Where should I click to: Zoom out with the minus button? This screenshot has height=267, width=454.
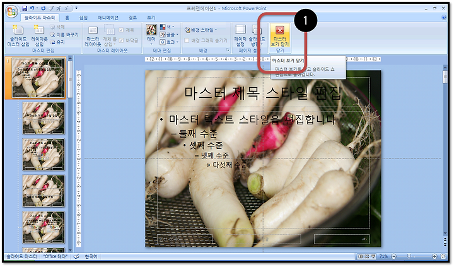pyautogui.click(x=393, y=256)
